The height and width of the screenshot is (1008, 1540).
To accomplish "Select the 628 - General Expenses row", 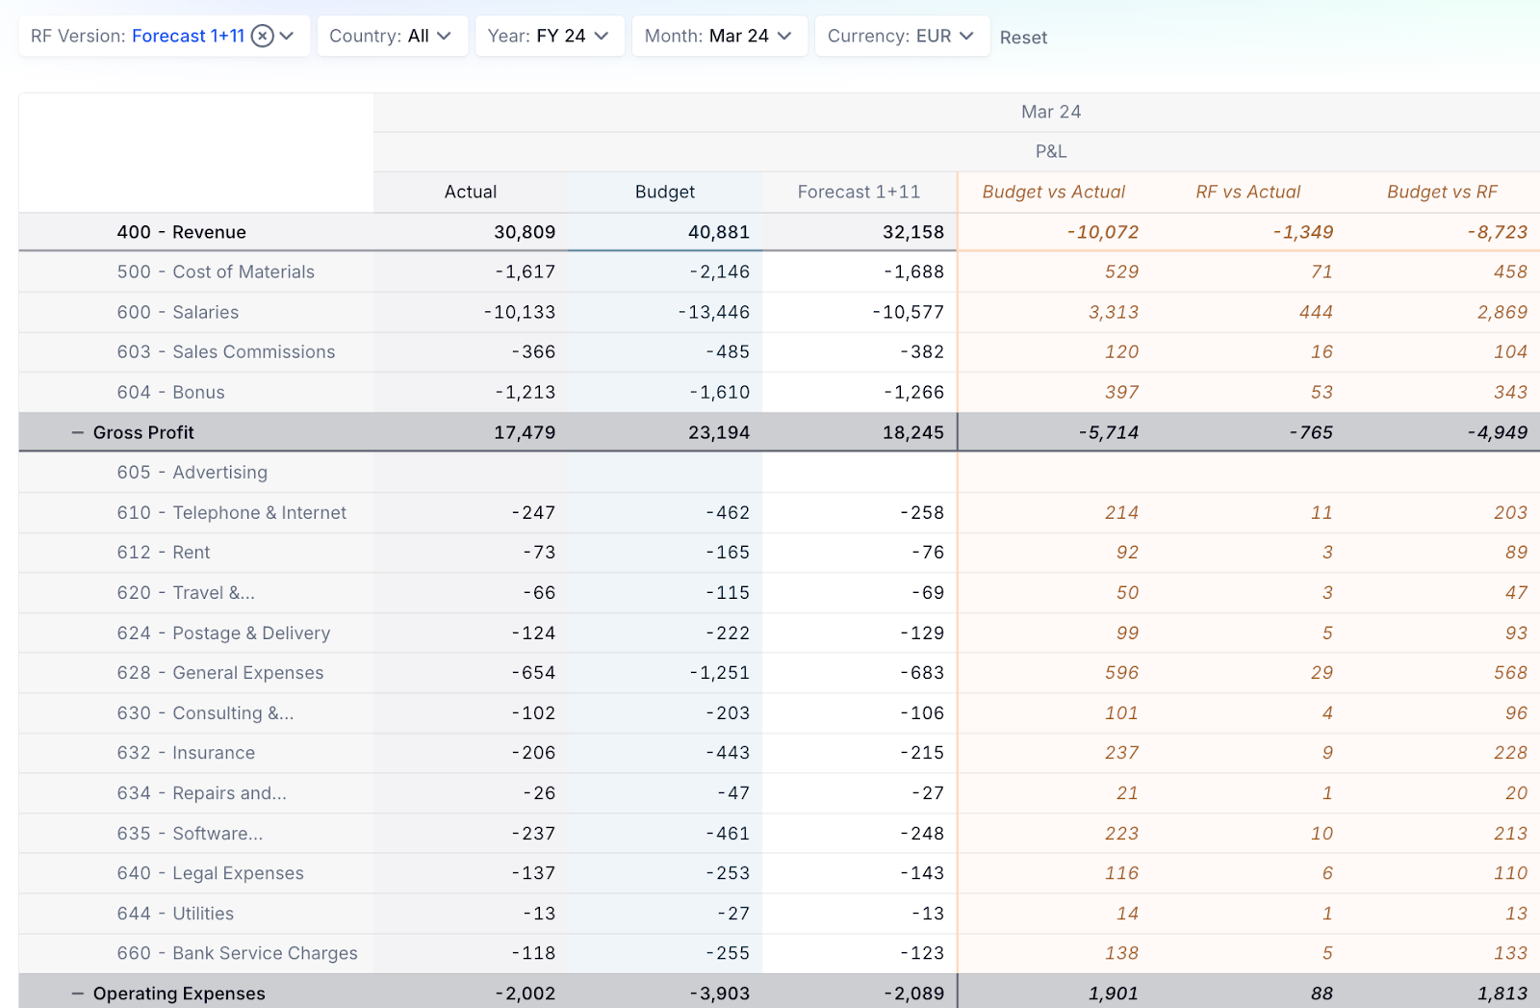I will (x=220, y=673).
